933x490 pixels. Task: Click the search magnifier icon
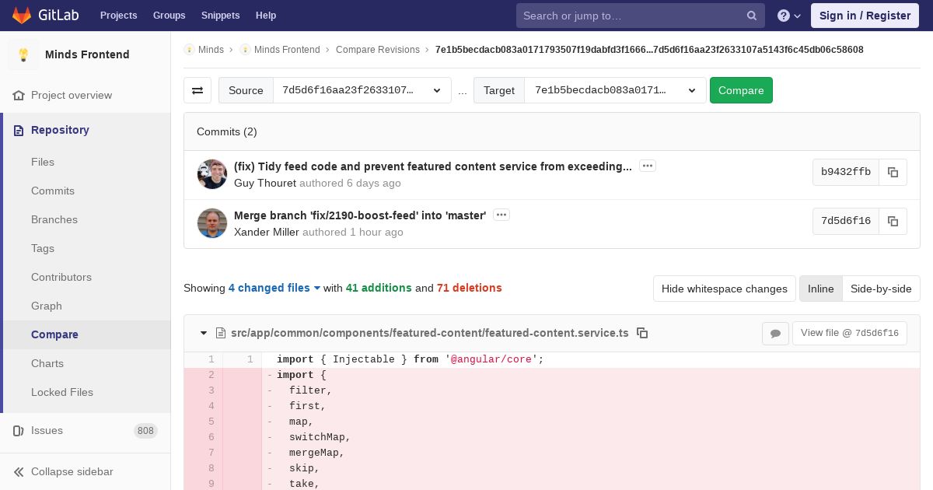(x=752, y=16)
